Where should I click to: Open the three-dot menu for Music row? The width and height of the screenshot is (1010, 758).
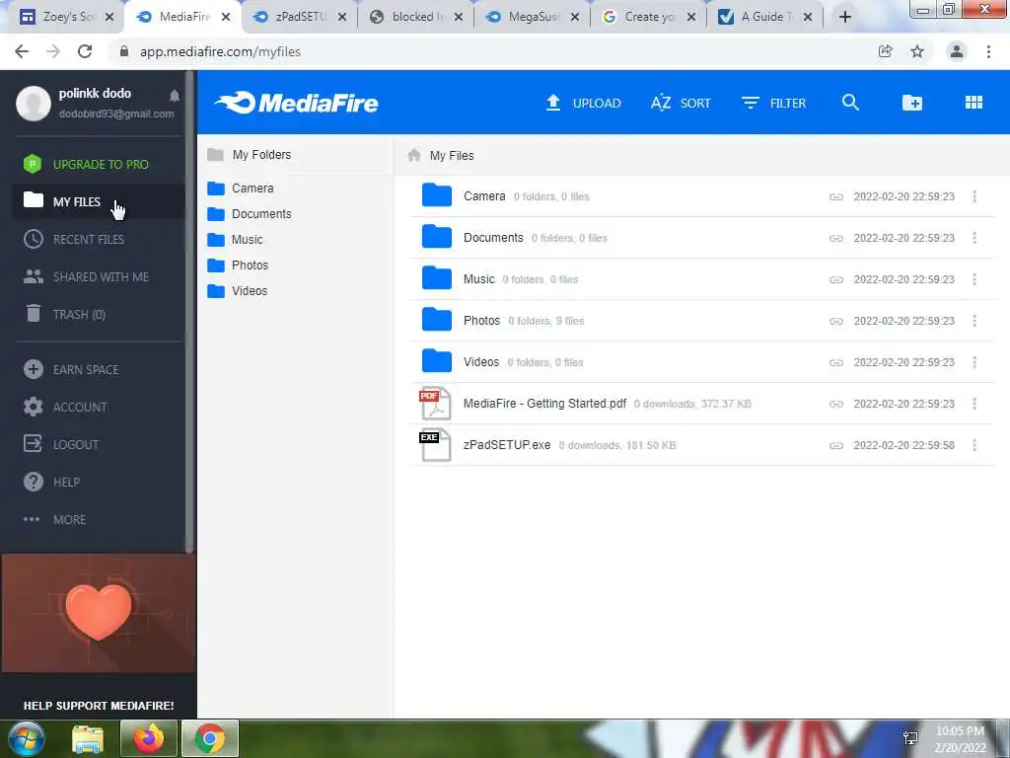coord(974,279)
